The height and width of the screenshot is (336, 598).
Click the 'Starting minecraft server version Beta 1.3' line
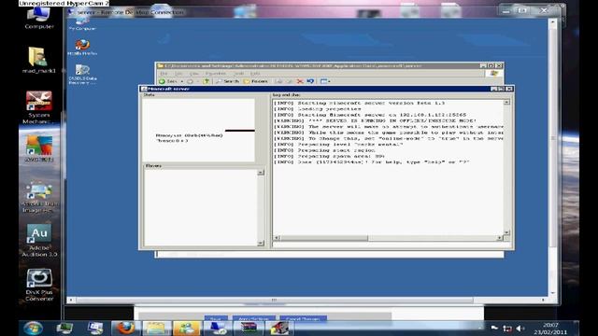[x=359, y=103]
